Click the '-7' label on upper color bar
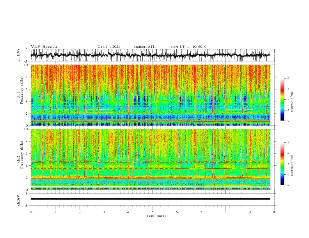This screenshot has height=238, width=309. point(288,121)
